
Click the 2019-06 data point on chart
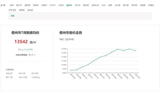click(129, 49)
